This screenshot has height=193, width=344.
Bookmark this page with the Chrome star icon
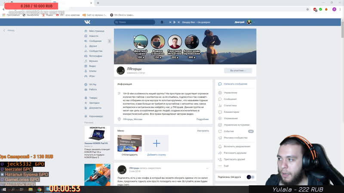tap(307, 9)
